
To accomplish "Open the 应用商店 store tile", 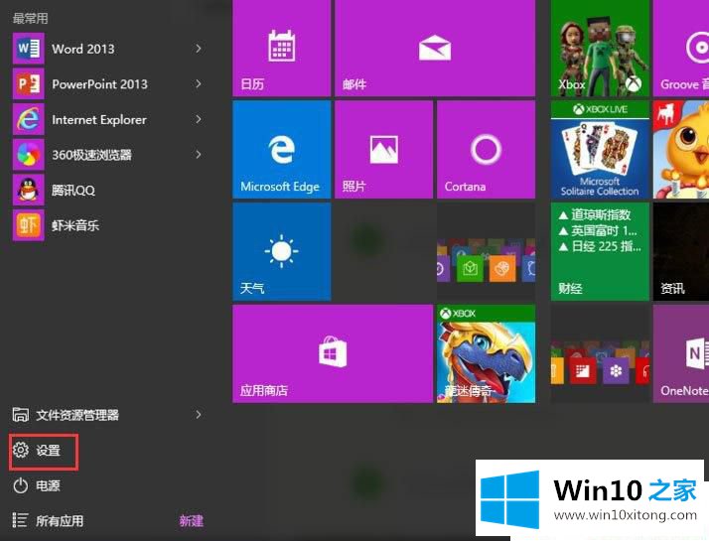I will 333,354.
